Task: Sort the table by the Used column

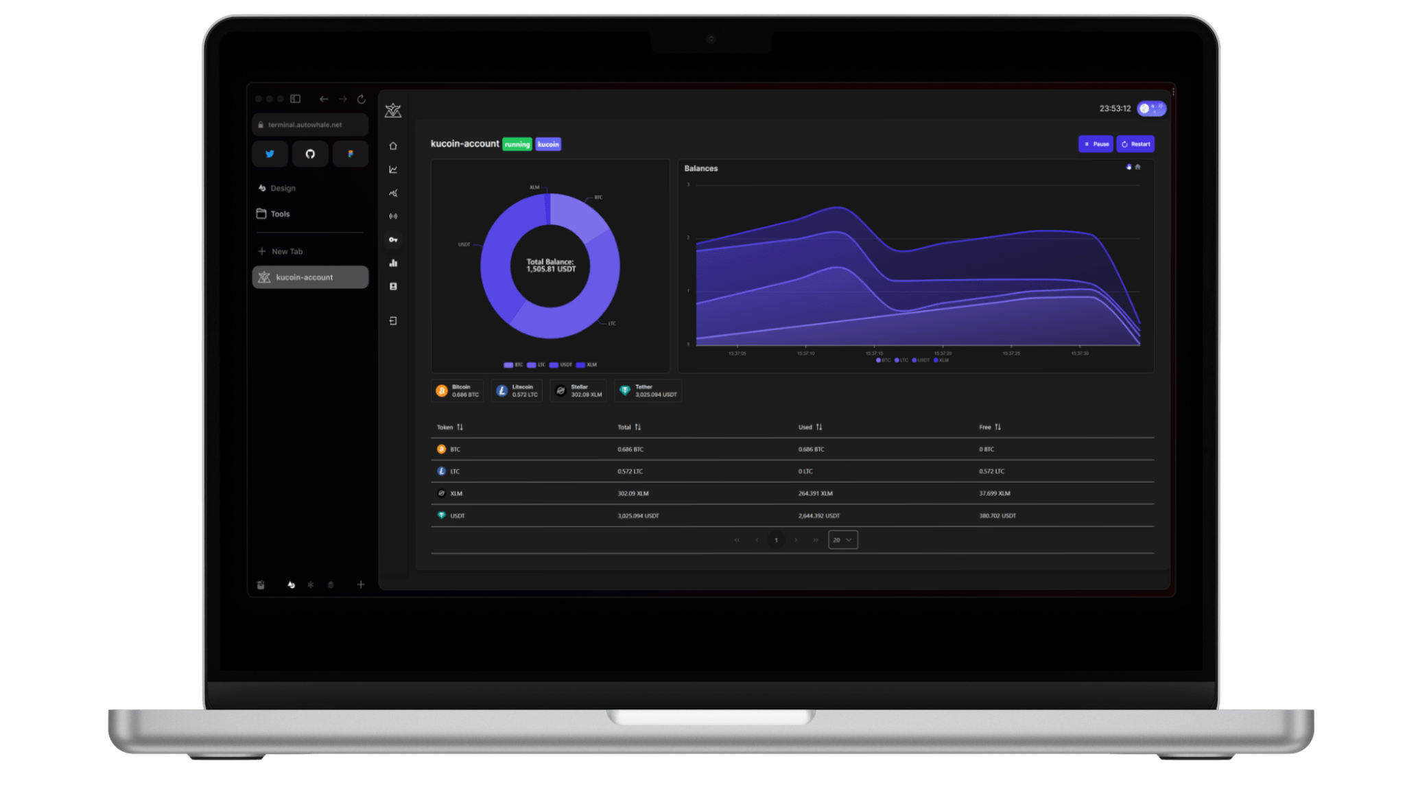Action: [810, 427]
